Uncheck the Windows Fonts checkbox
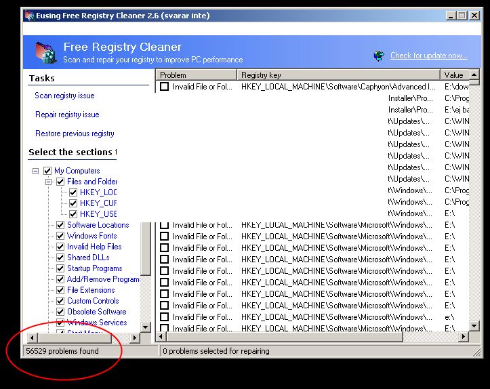The height and width of the screenshot is (389, 490). 60,236
